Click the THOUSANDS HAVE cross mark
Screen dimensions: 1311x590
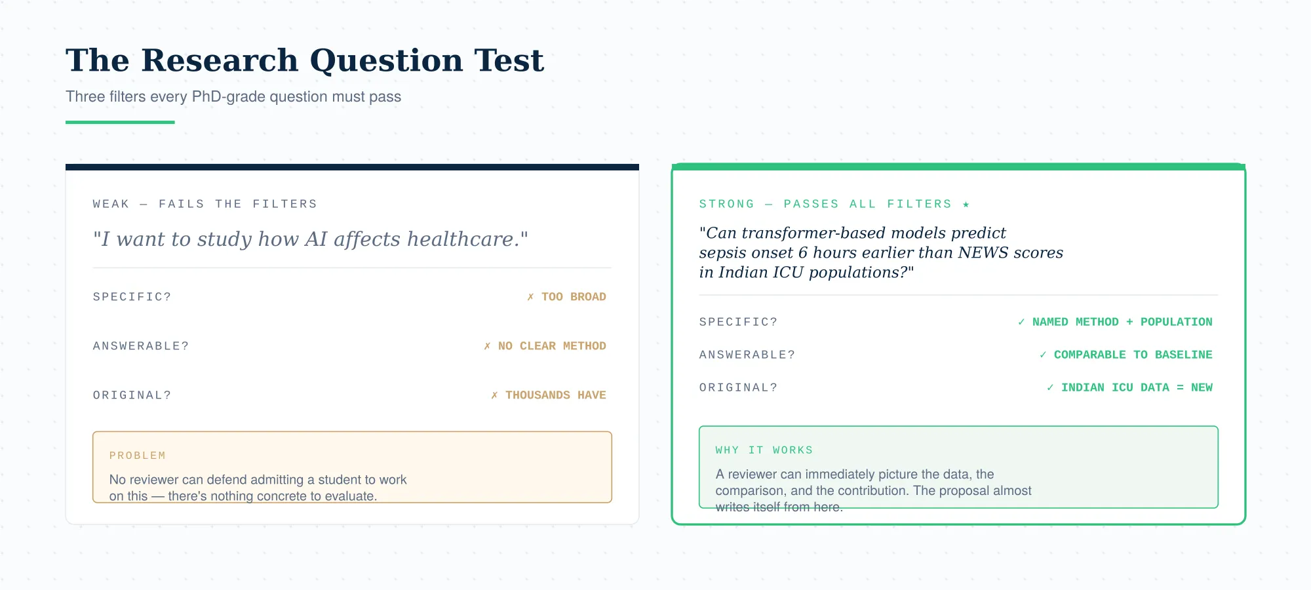[494, 395]
